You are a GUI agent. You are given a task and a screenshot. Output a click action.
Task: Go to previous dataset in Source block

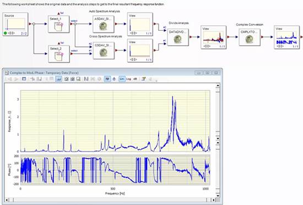click(9, 33)
